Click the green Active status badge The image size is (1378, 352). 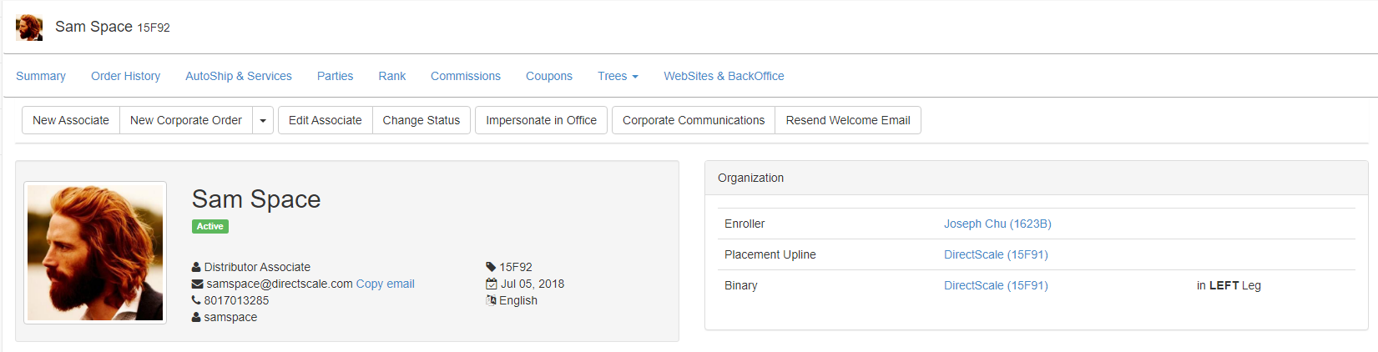point(210,227)
